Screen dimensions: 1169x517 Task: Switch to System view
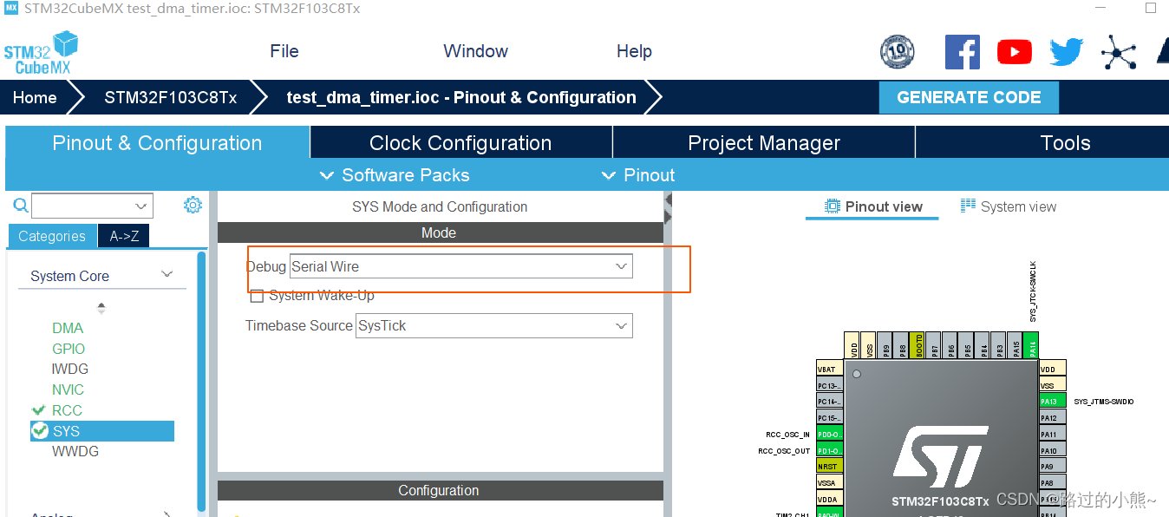(1009, 206)
